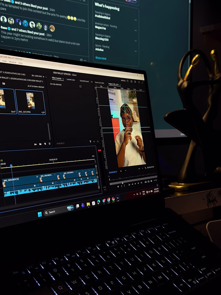
Task: Open the Program monitor wrench settings
Action: click(x=145, y=168)
